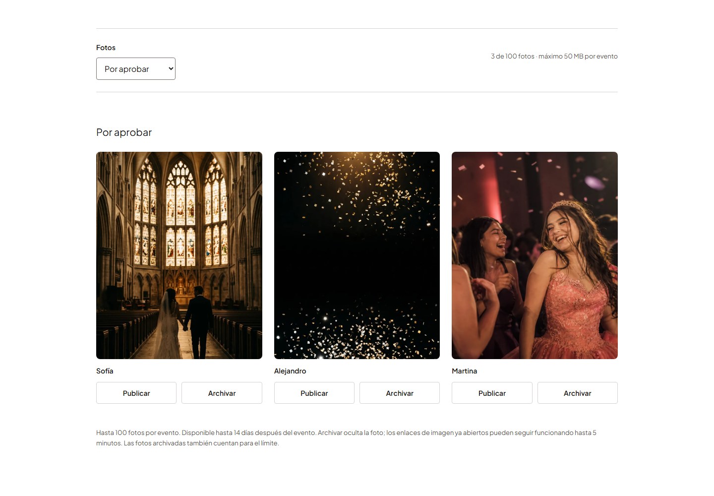Click the '3 de 100 fotos' counter text
The image size is (714, 496).
pyautogui.click(x=513, y=56)
